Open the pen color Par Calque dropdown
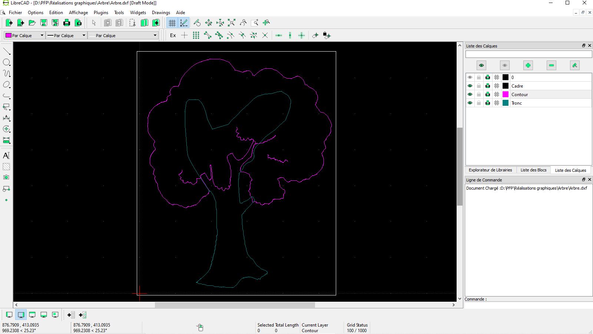 click(24, 36)
